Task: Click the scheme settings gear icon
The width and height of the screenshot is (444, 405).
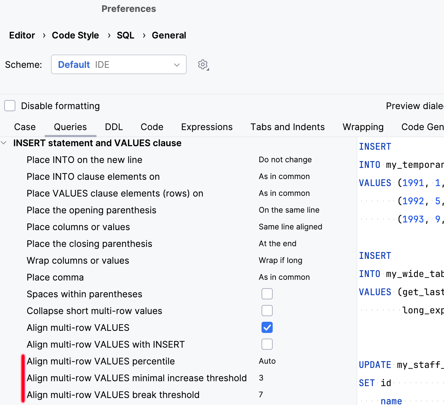Action: (x=203, y=65)
